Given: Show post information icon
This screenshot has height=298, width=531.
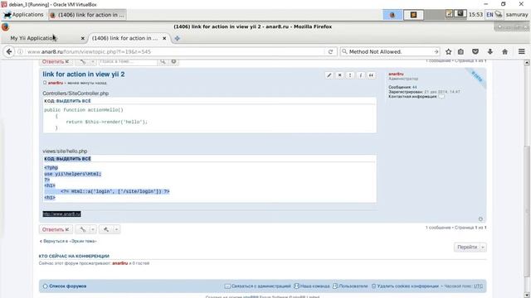Looking at the screenshot, I should (361, 75).
